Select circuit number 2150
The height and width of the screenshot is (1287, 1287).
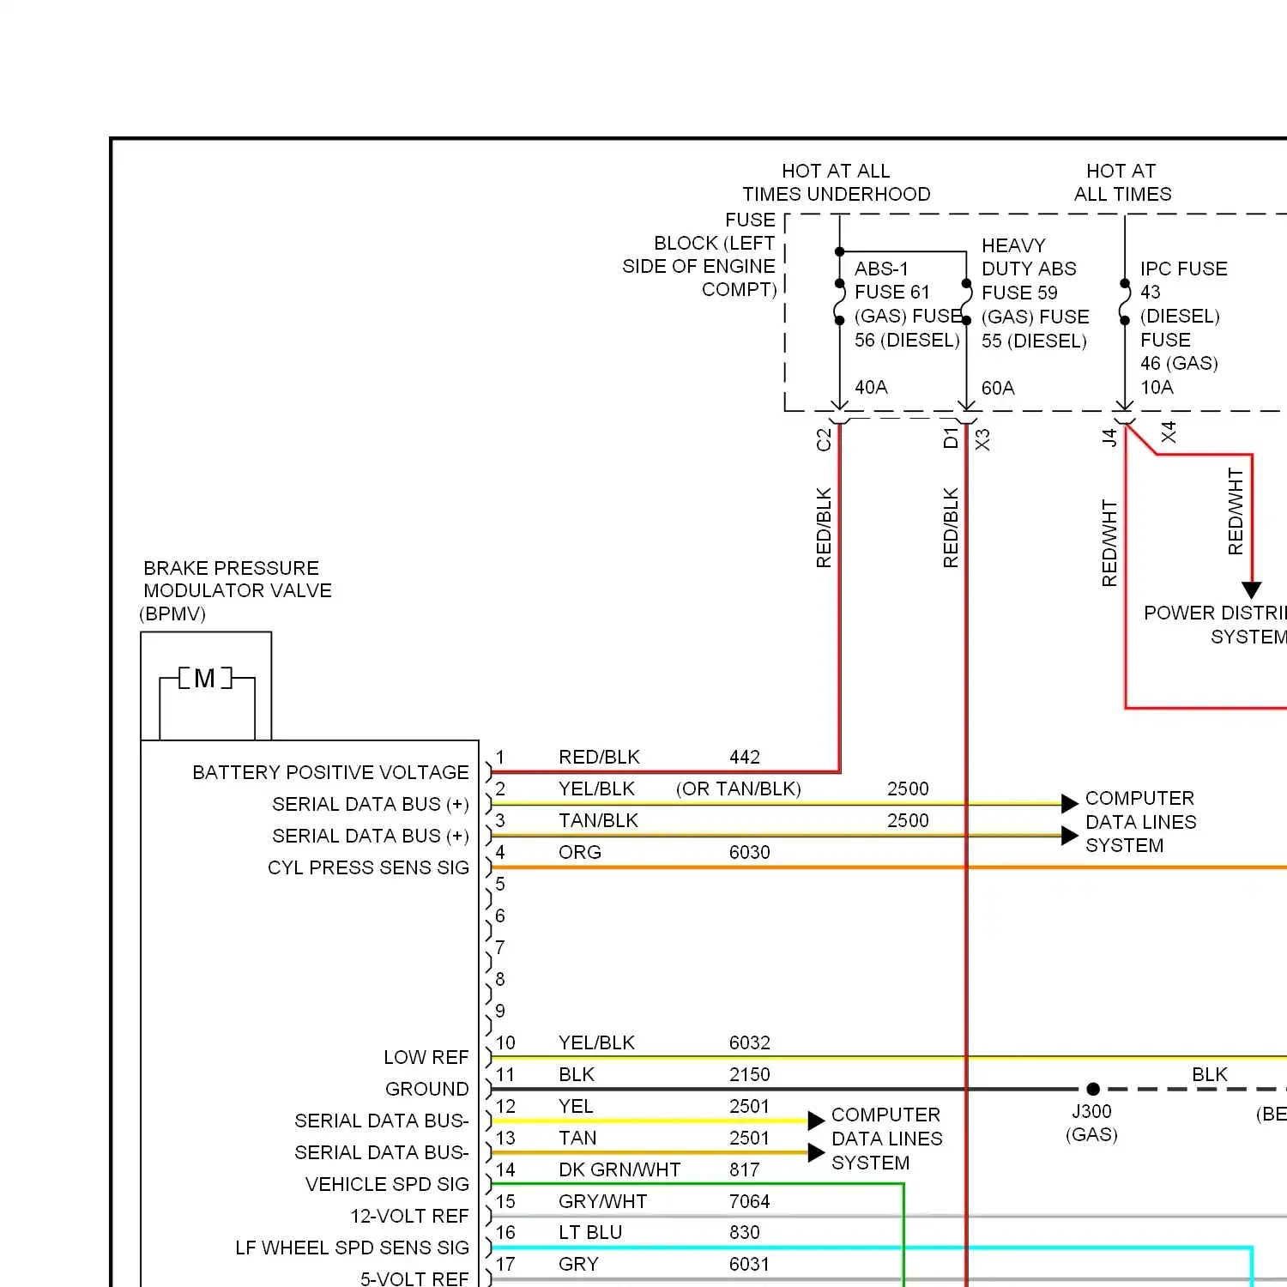tap(750, 1074)
